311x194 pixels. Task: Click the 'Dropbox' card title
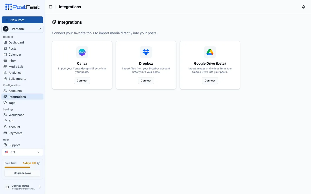click(146, 63)
